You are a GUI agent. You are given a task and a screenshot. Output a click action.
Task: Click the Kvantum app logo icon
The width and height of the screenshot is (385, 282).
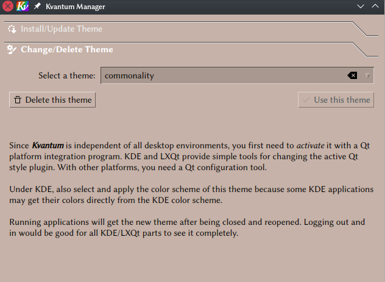coord(23,6)
